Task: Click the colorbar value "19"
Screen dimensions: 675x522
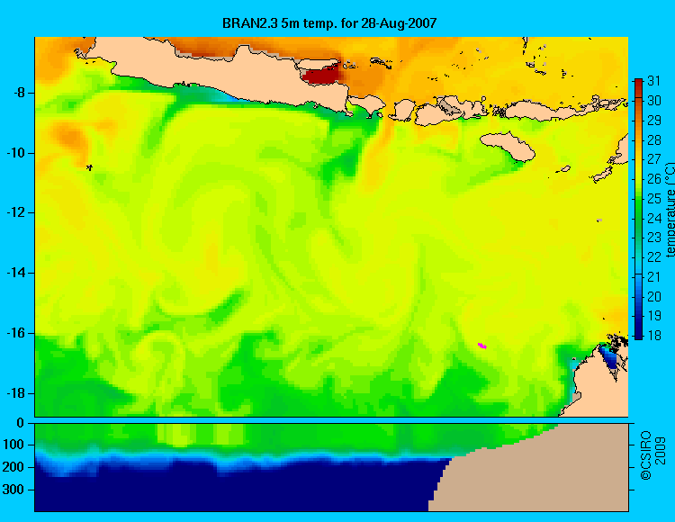Action: [654, 316]
